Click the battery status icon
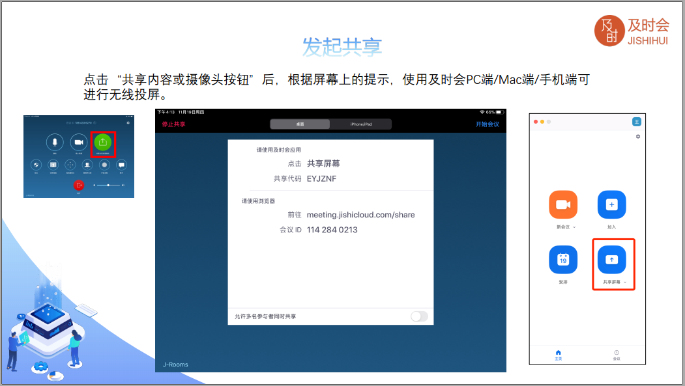Viewport: 685px width, 386px height. click(x=499, y=112)
